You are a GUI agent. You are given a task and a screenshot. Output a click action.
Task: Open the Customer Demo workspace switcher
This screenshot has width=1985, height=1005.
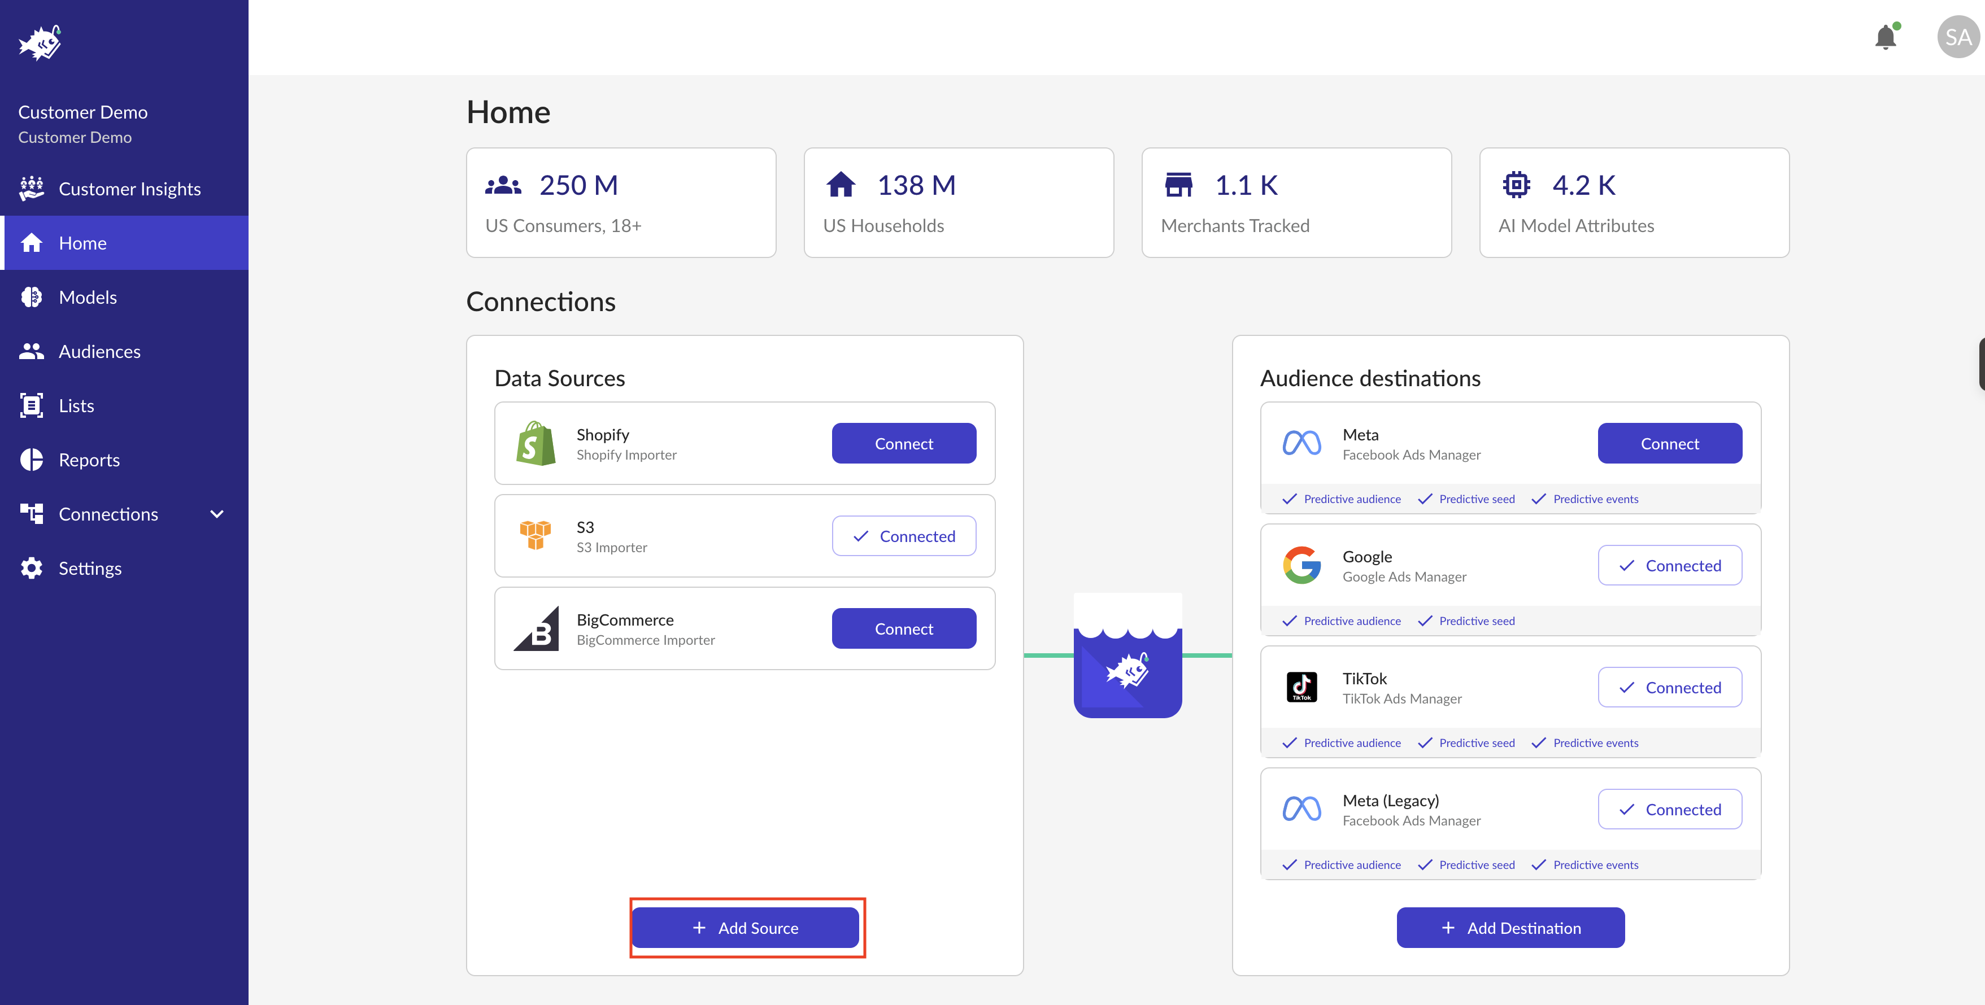tap(82, 123)
